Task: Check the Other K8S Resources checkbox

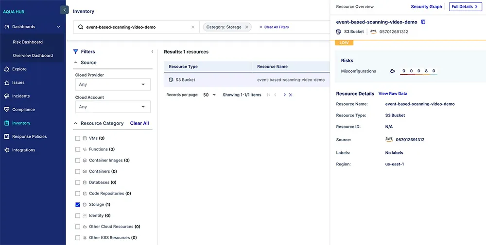Action: click(78, 238)
